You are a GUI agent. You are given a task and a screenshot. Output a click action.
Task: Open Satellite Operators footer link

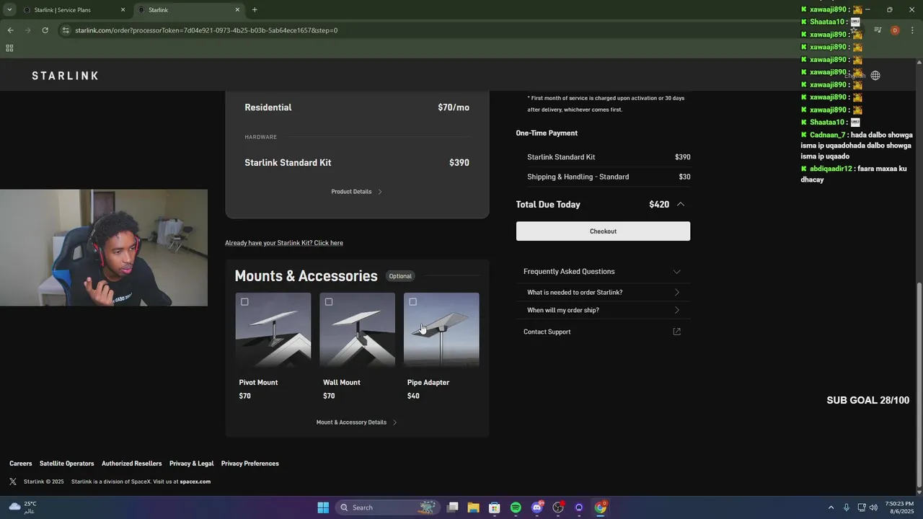(66, 463)
